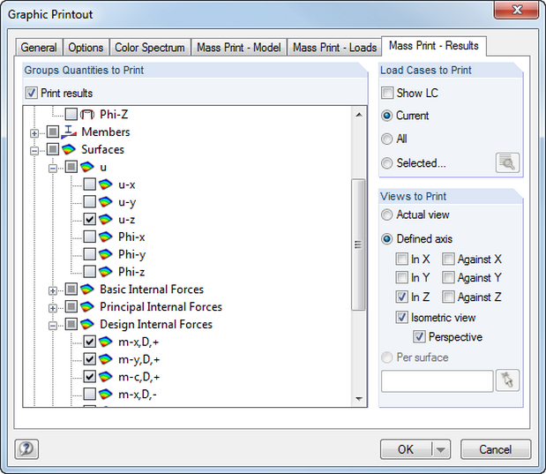Click the help question mark icon
The width and height of the screenshot is (546, 474).
pos(27,448)
